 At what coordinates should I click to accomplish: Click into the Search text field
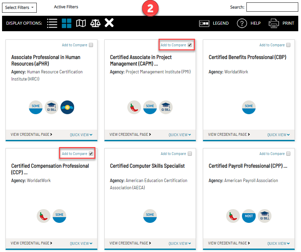point(272,7)
